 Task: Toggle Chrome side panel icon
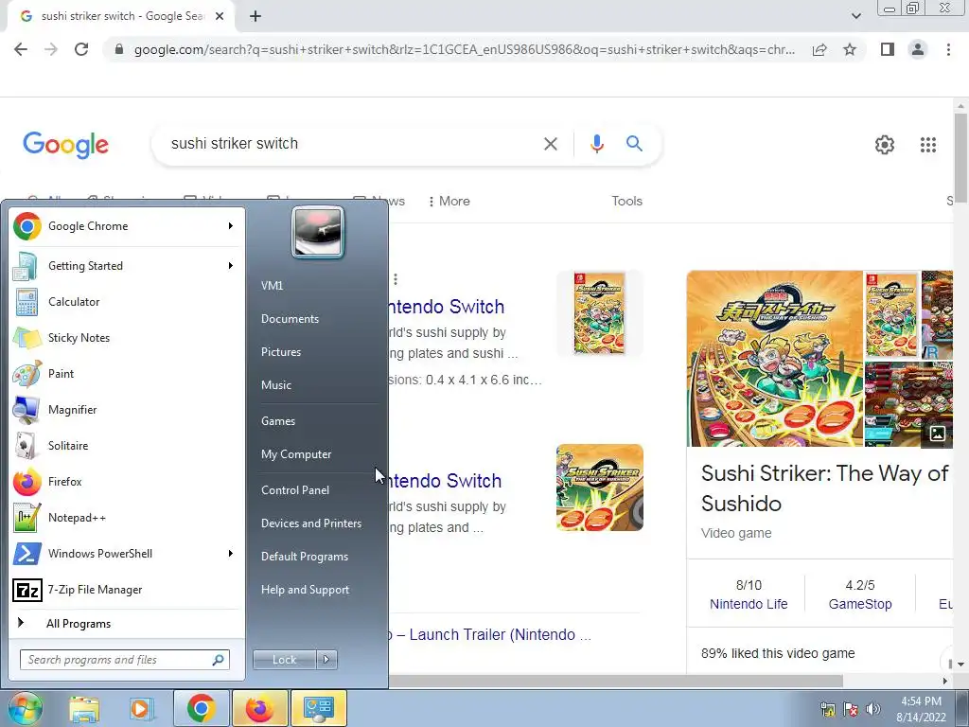(x=888, y=49)
